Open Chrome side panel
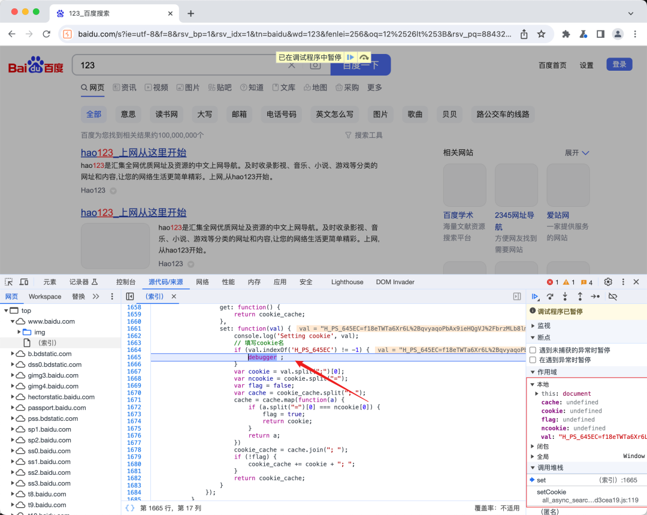Screen dimensions: 647x515 pos(600,34)
